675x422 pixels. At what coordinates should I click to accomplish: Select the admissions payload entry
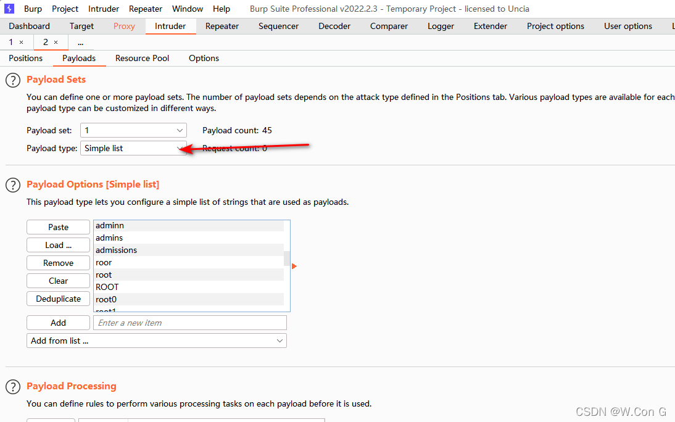coord(189,250)
